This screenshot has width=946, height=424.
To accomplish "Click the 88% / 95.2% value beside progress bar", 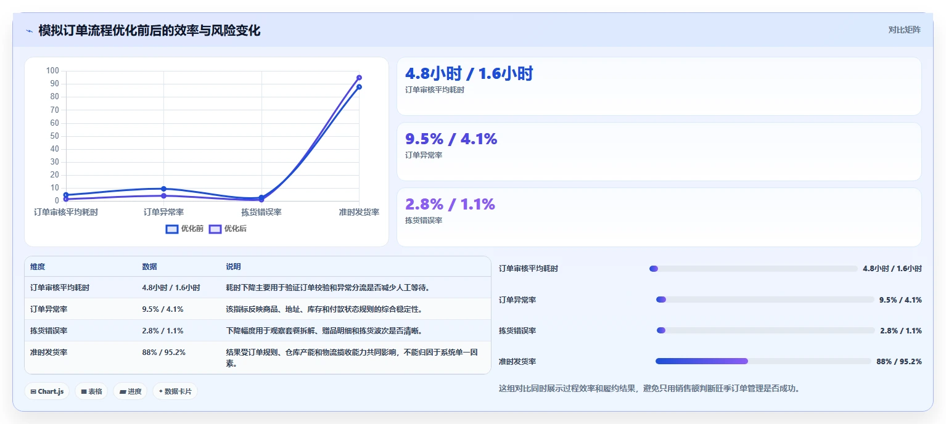I will click(899, 362).
